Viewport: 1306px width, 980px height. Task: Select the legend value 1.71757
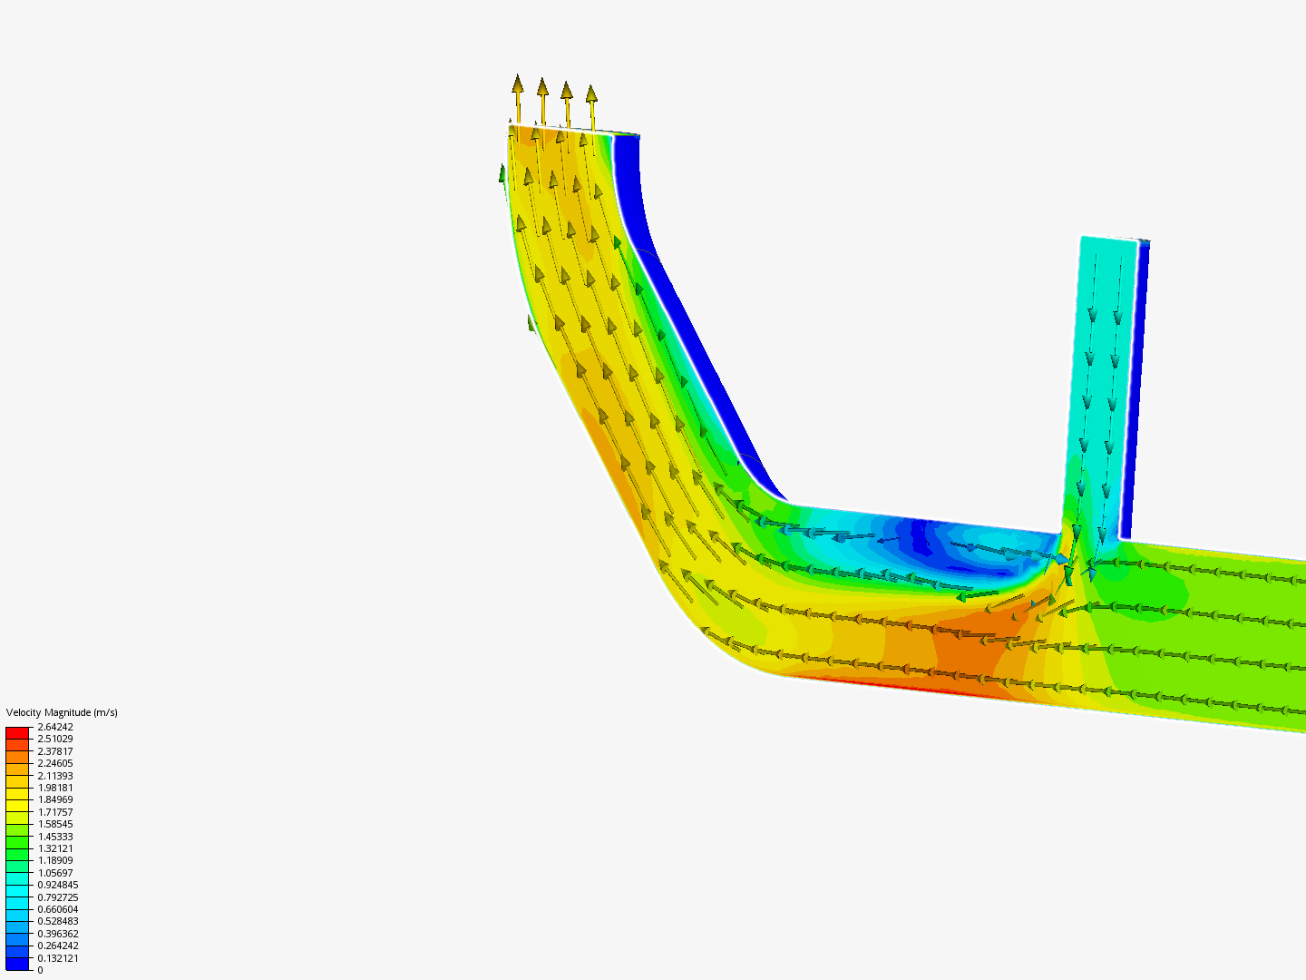click(55, 812)
